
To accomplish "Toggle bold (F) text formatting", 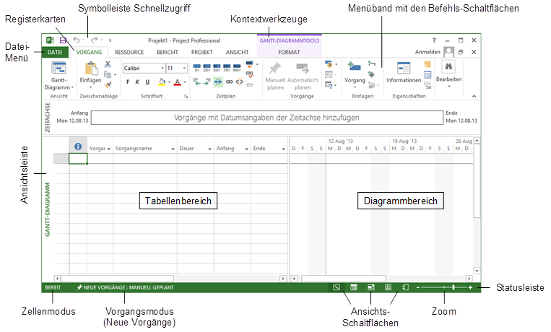I will [128, 82].
